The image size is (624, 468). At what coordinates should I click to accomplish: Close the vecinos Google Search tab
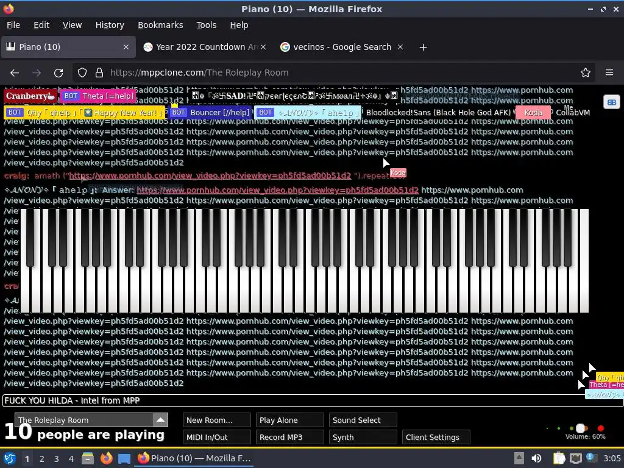(400, 47)
